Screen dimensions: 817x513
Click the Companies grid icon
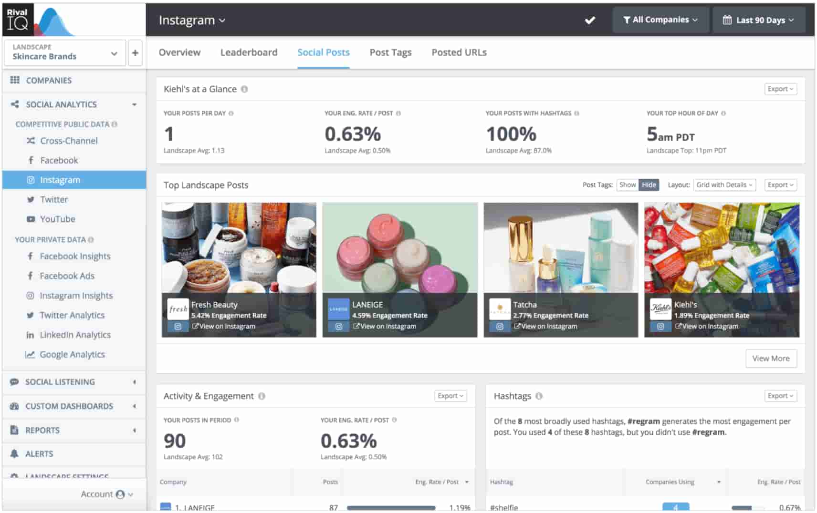pos(14,80)
